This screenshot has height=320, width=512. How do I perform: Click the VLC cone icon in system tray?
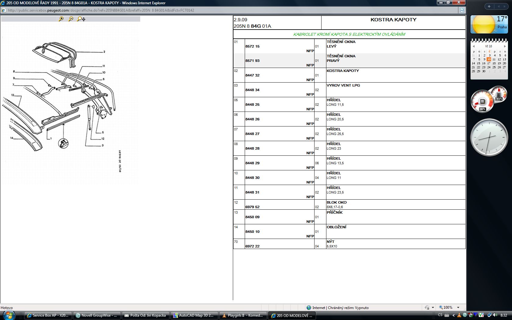coord(459,315)
